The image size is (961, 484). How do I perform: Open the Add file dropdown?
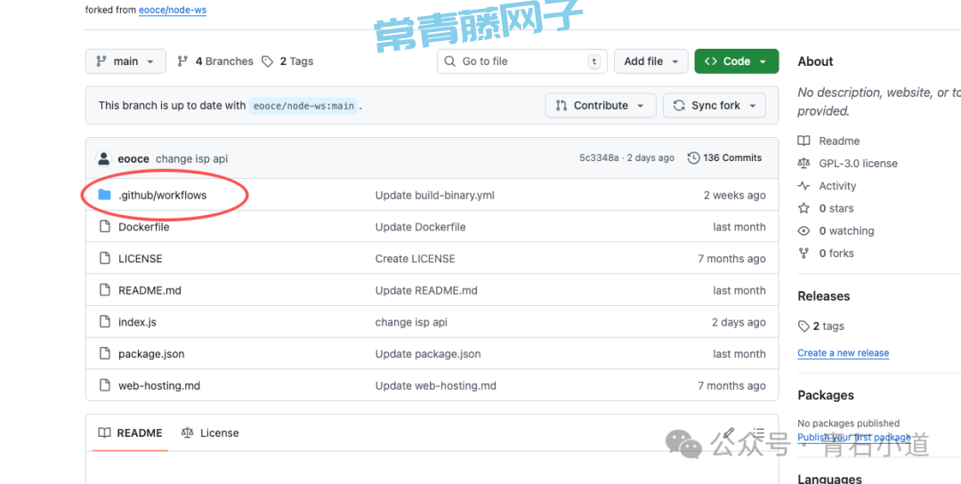click(x=650, y=61)
